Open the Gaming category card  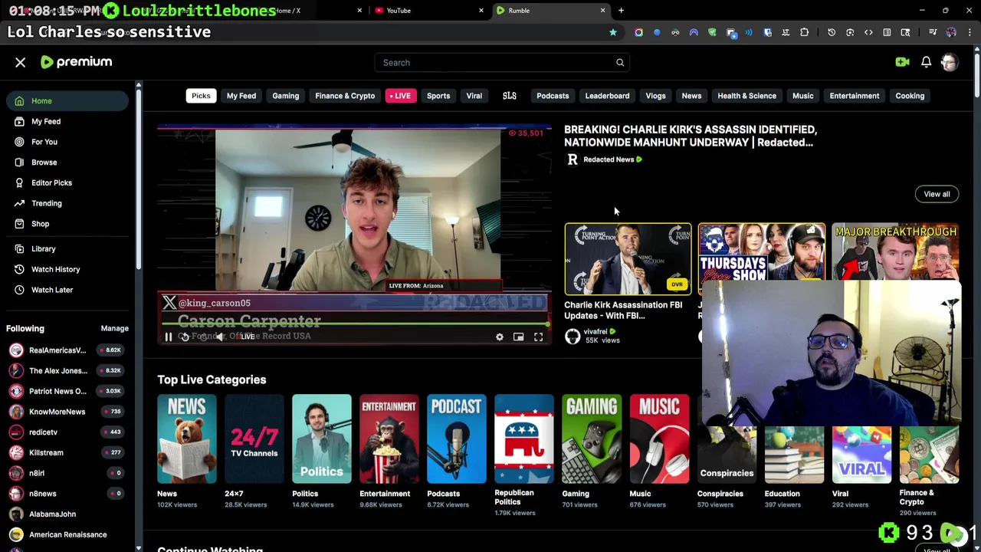(x=591, y=439)
